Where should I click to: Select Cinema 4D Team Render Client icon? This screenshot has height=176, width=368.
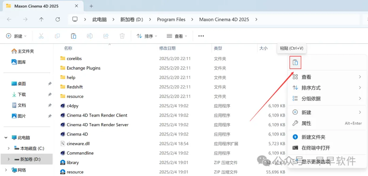62,115
